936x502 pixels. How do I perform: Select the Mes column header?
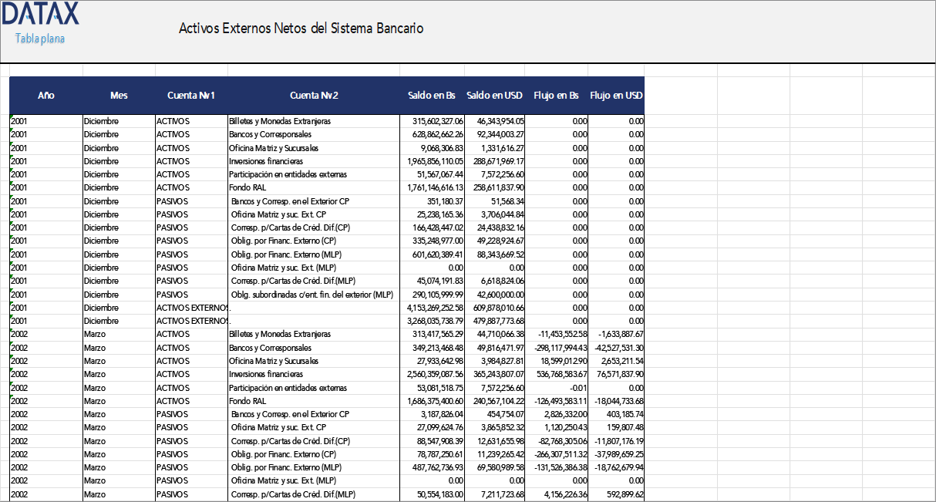118,96
